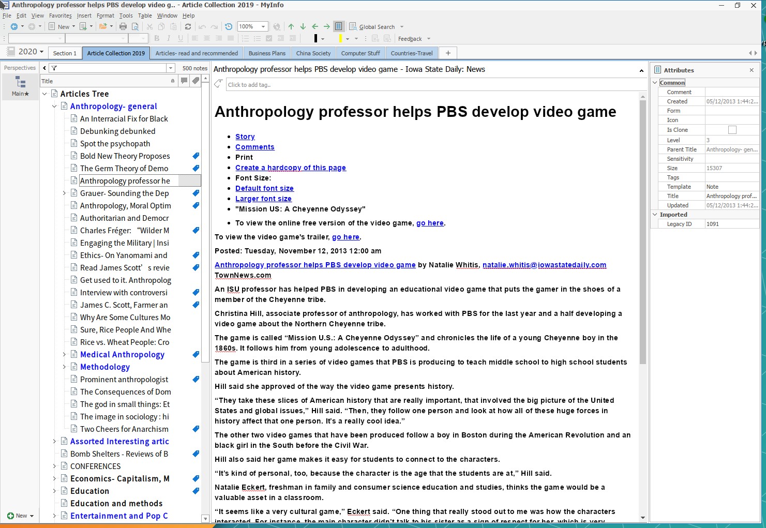Click the Print toolbar icon
Viewport: 766px width, 528px height.
point(123,26)
